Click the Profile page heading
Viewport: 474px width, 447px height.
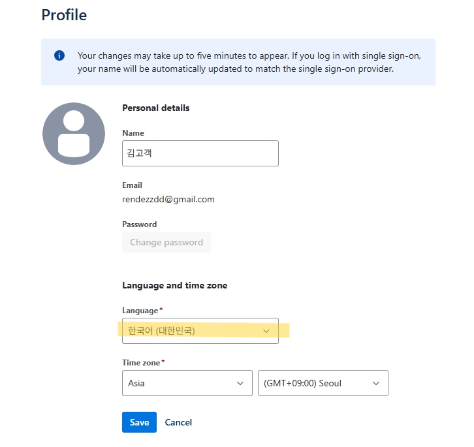[x=64, y=14]
